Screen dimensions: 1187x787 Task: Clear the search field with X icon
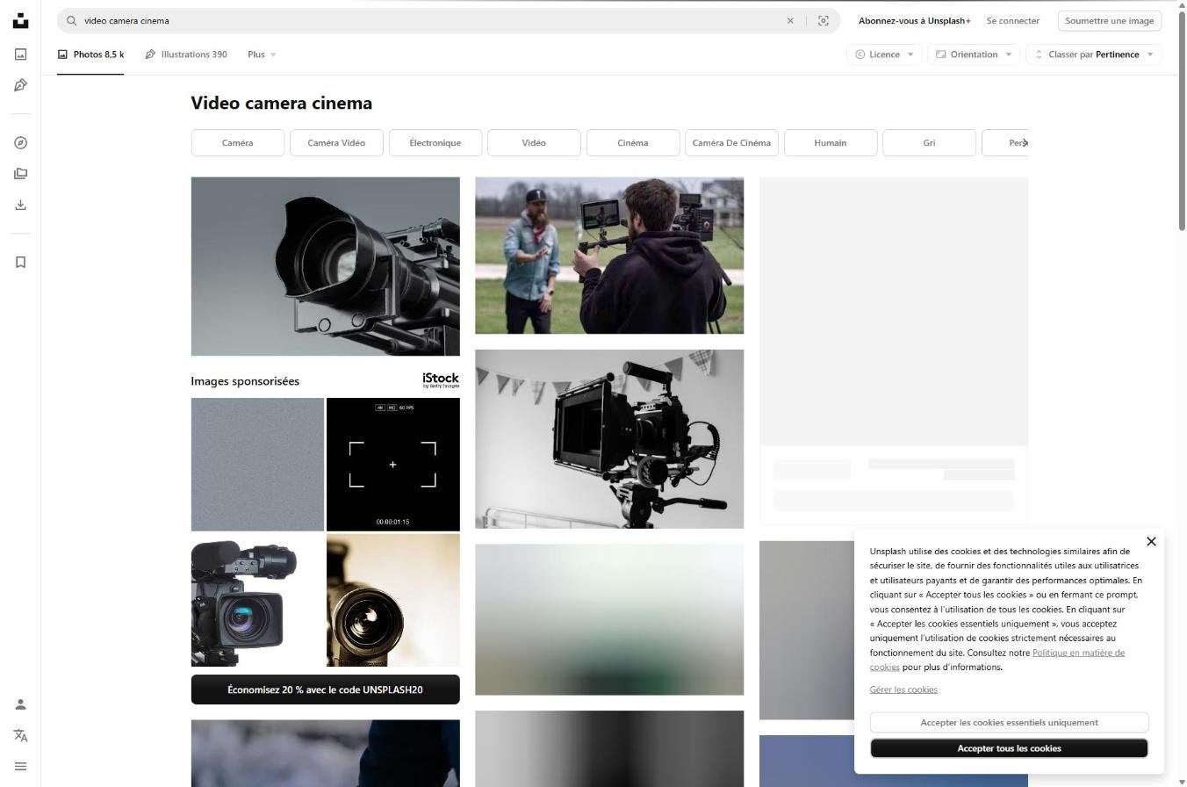tap(789, 21)
